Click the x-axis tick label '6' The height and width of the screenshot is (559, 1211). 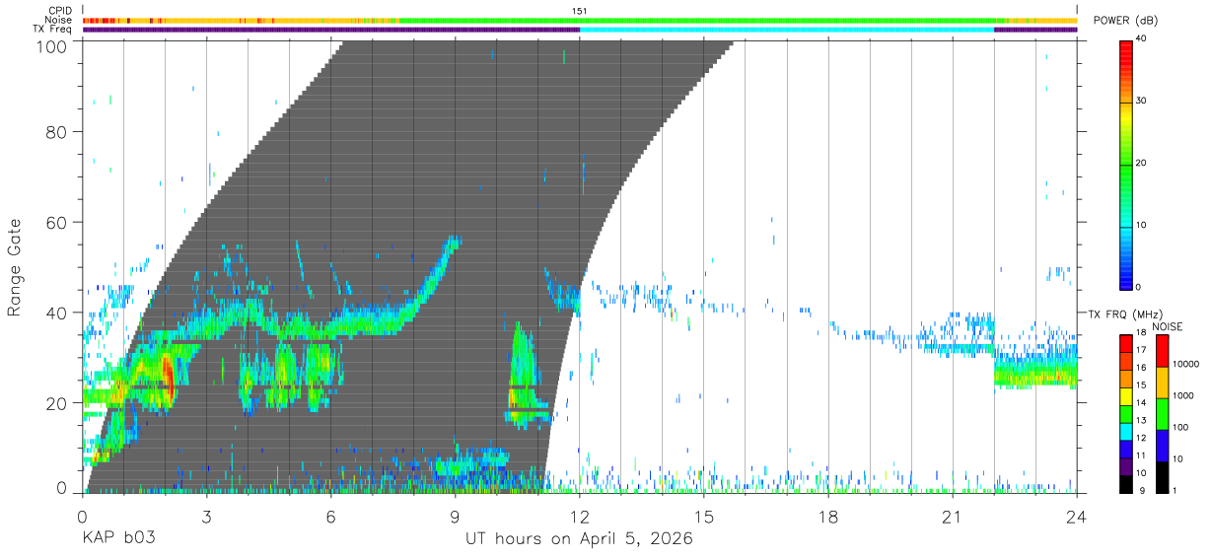331,516
